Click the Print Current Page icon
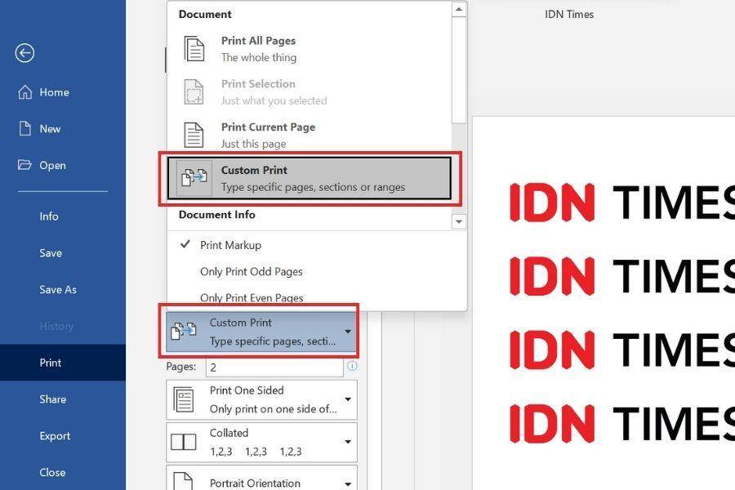 [x=194, y=135]
